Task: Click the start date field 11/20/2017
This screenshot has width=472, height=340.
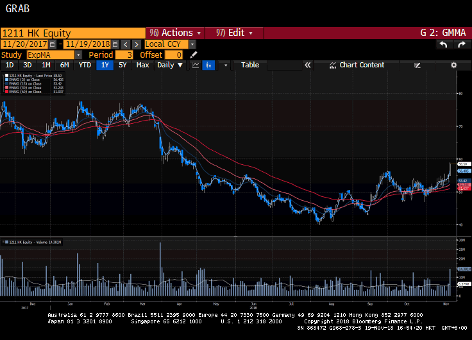Action: click(24, 44)
